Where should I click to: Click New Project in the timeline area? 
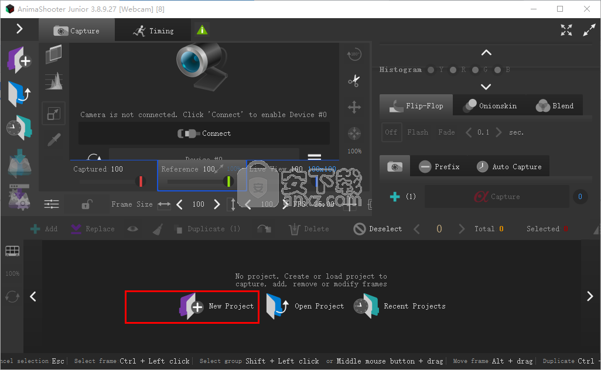pyautogui.click(x=217, y=306)
